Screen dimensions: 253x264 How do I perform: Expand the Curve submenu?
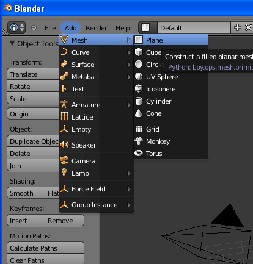coord(97,52)
